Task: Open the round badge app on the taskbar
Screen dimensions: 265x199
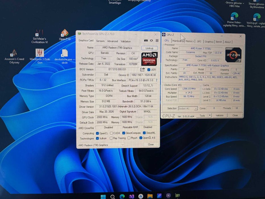Action: [x=141, y=196]
